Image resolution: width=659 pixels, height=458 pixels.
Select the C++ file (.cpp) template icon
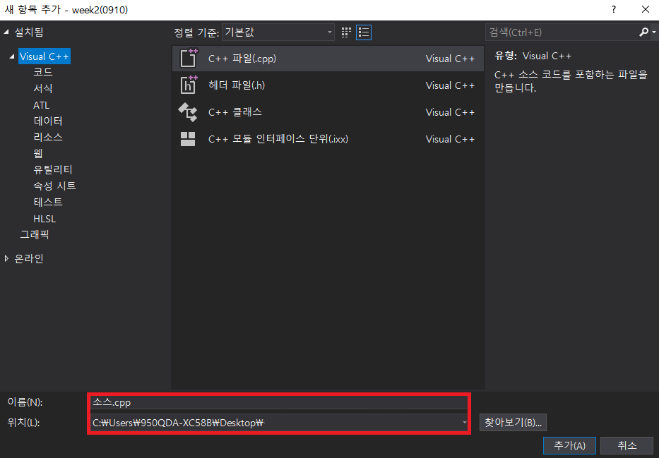point(189,59)
